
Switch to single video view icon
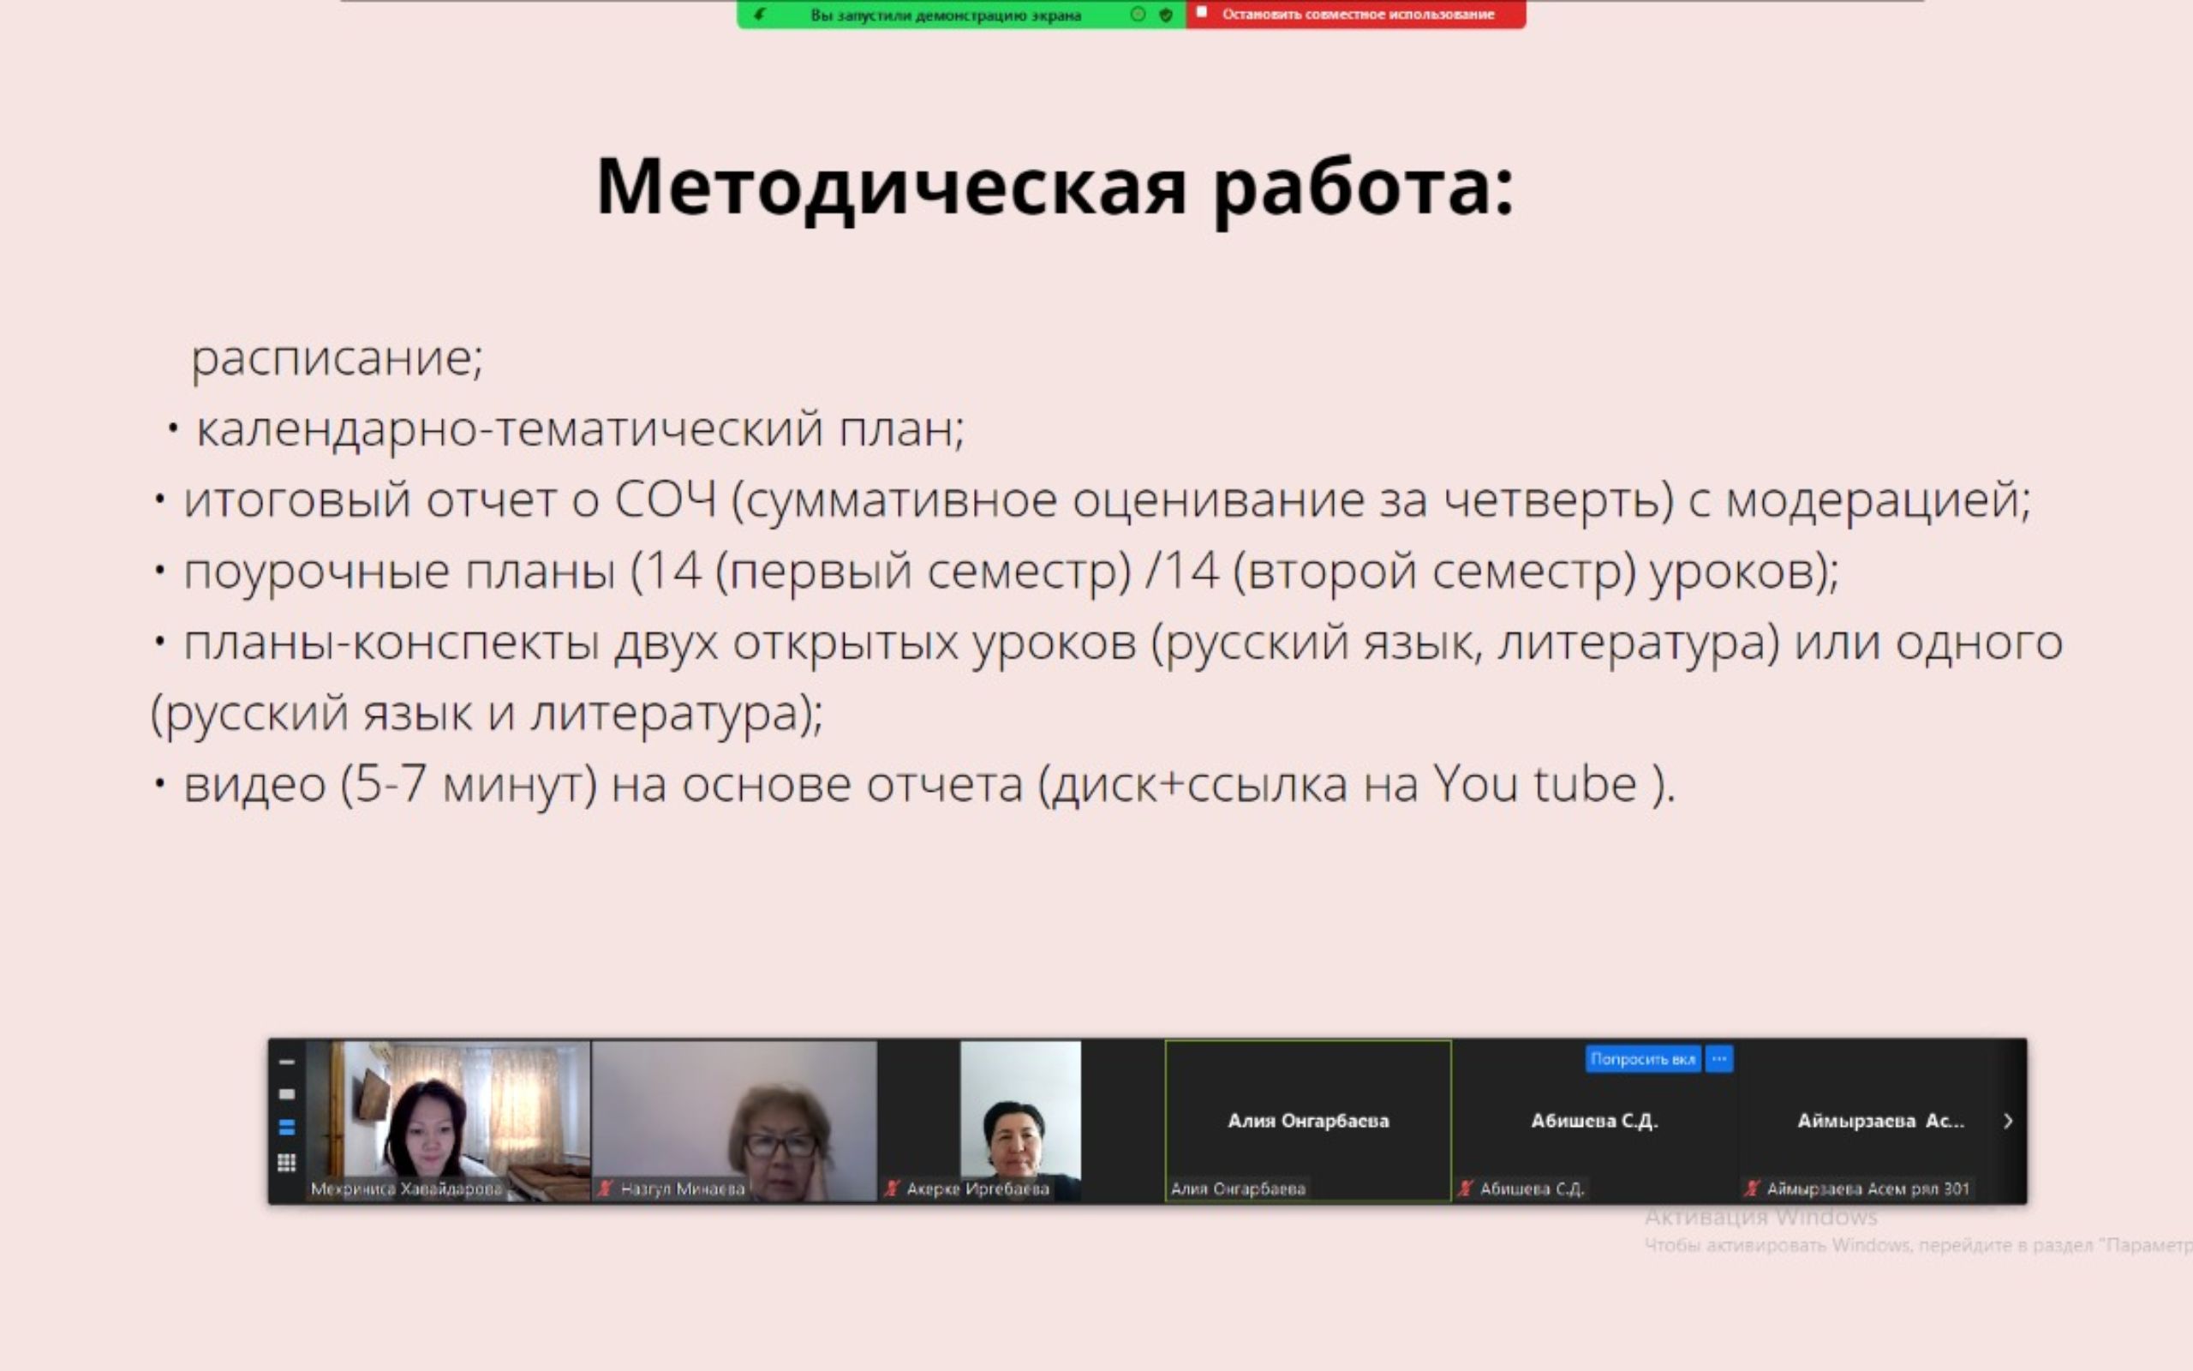coord(286,1093)
